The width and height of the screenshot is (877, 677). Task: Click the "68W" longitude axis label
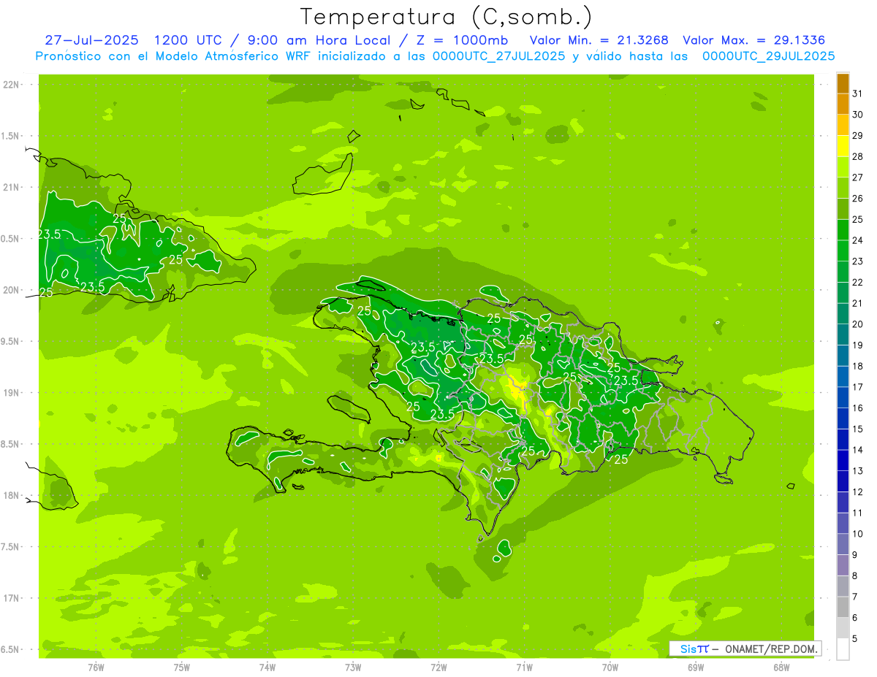(781, 667)
